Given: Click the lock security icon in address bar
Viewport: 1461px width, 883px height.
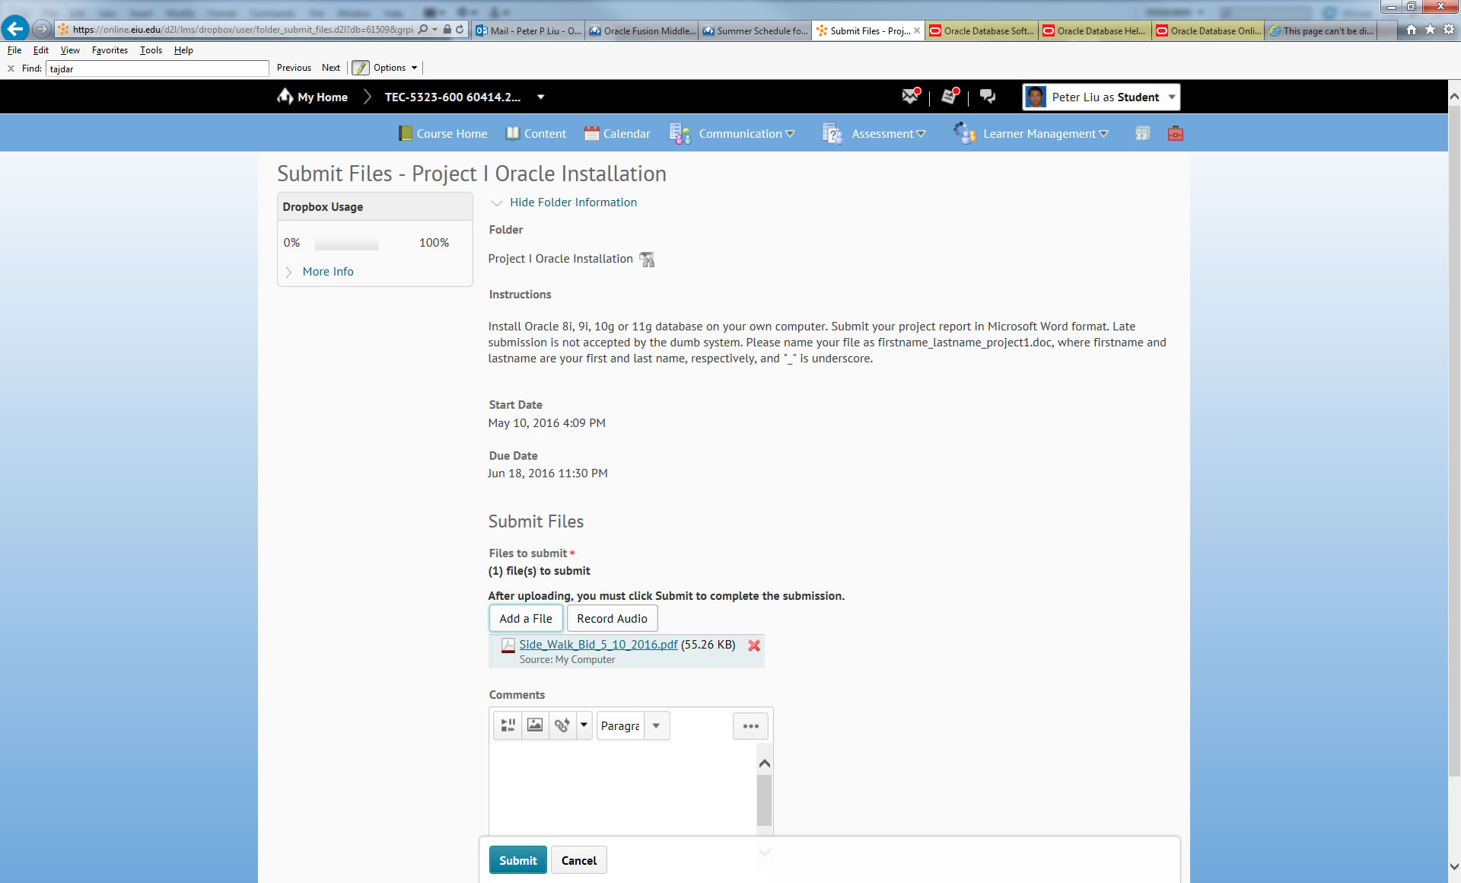Looking at the screenshot, I should pyautogui.click(x=447, y=30).
